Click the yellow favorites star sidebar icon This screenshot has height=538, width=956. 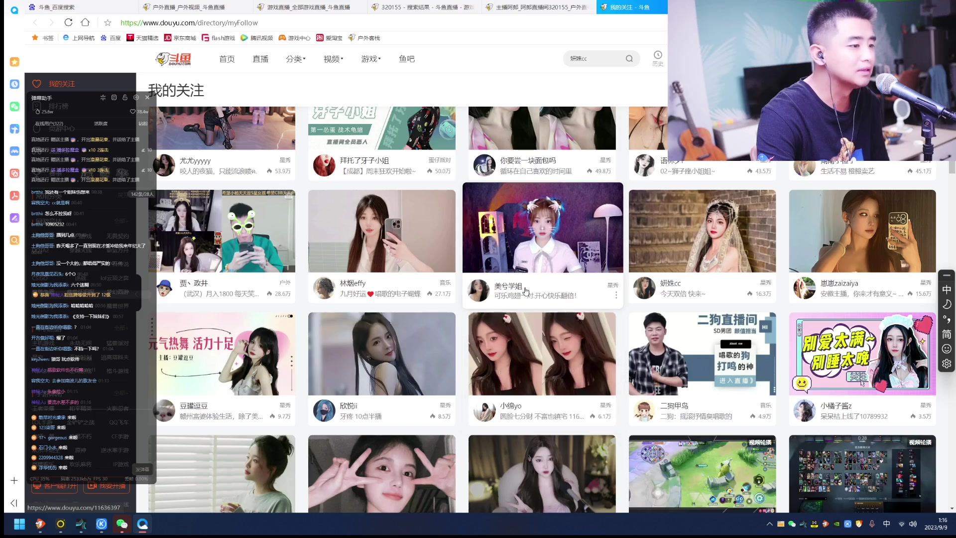(14, 62)
